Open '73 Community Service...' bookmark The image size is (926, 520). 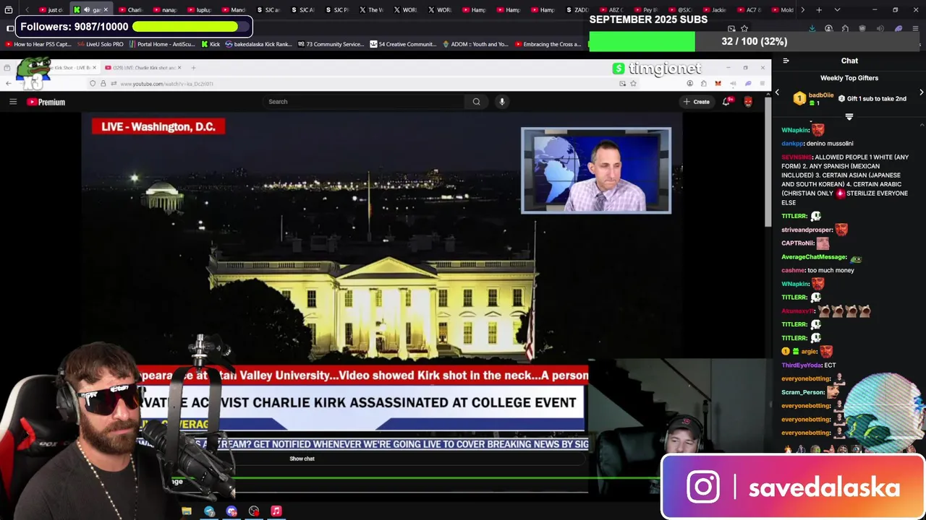[x=331, y=44]
